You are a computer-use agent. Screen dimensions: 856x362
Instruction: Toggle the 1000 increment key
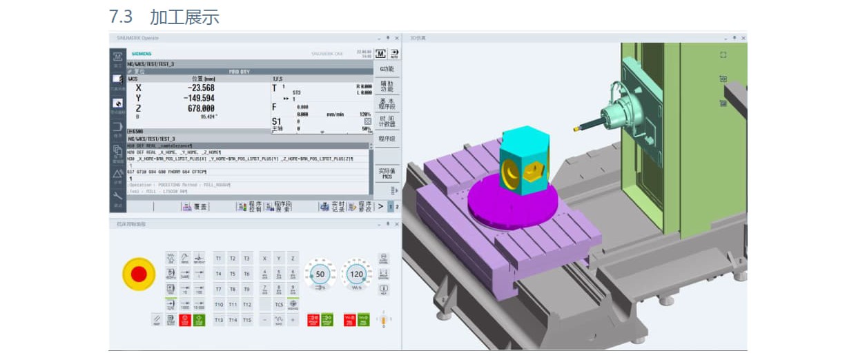coord(185,304)
